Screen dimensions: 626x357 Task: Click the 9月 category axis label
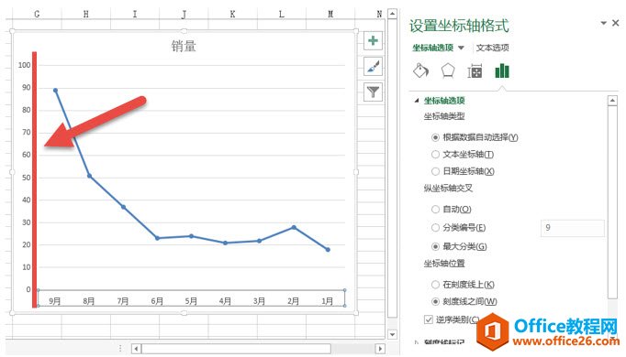[55, 301]
